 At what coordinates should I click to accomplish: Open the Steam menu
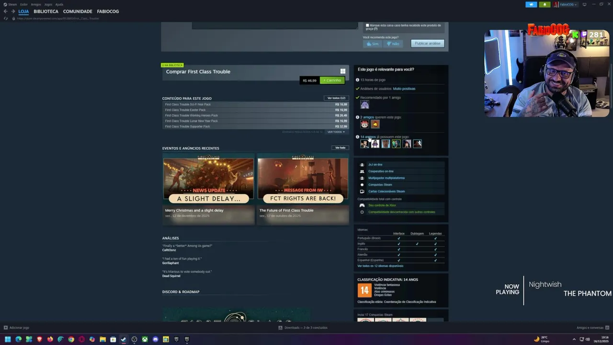11,4
